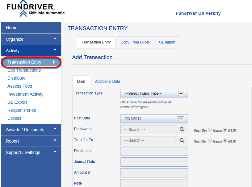Open the Assess Fees link
The image size is (252, 187).
tap(20, 86)
